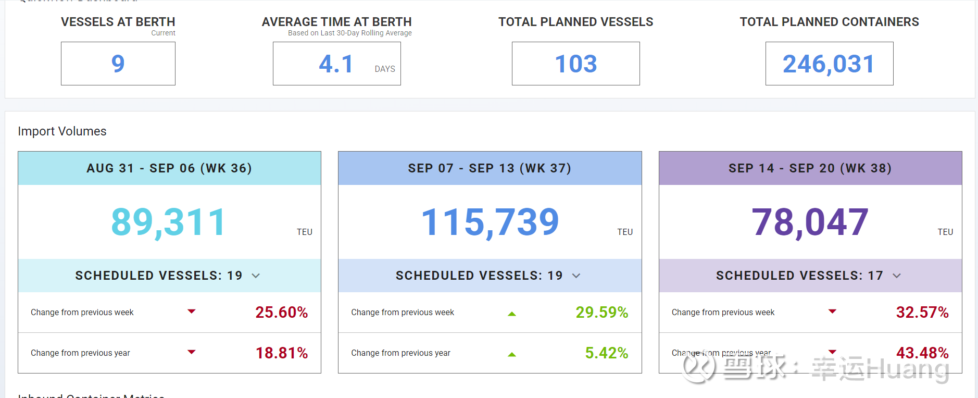Click the Total Planned Containers value box
978x398 pixels.
pyautogui.click(x=829, y=64)
